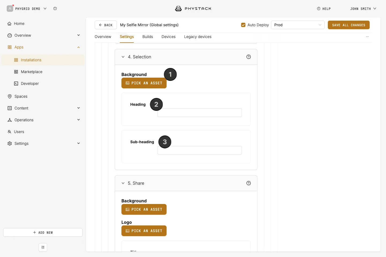
Task: Click the info icon beside Phygrid Demo
Action: (55, 9)
